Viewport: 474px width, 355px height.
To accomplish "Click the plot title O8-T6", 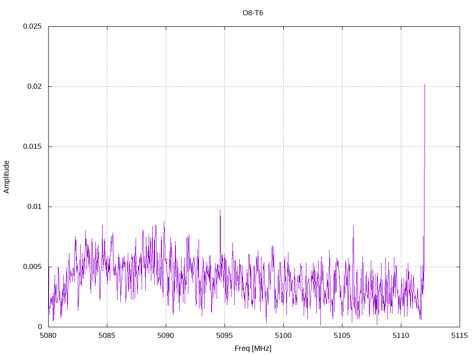I will pos(253,13).
